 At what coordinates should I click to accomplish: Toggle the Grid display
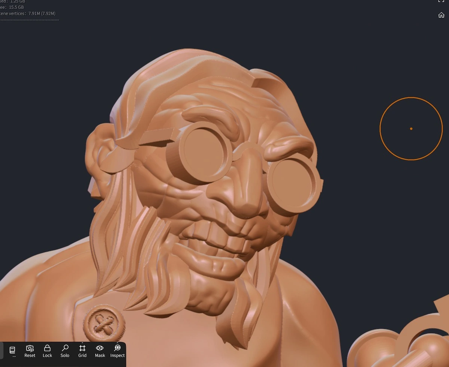click(x=82, y=349)
